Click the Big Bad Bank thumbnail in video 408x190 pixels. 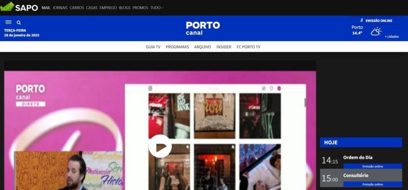169,116
